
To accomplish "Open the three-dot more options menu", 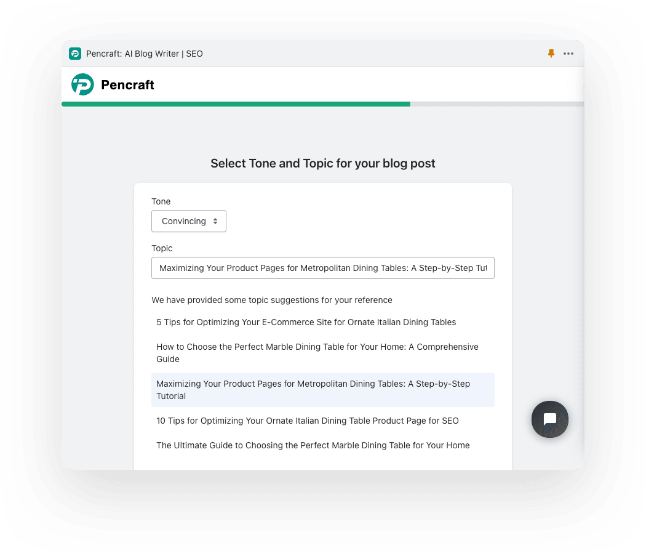I will pos(568,54).
